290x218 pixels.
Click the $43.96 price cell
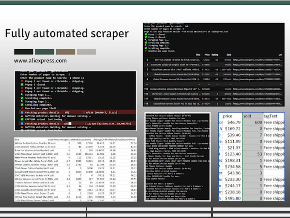[x=233, y=173]
